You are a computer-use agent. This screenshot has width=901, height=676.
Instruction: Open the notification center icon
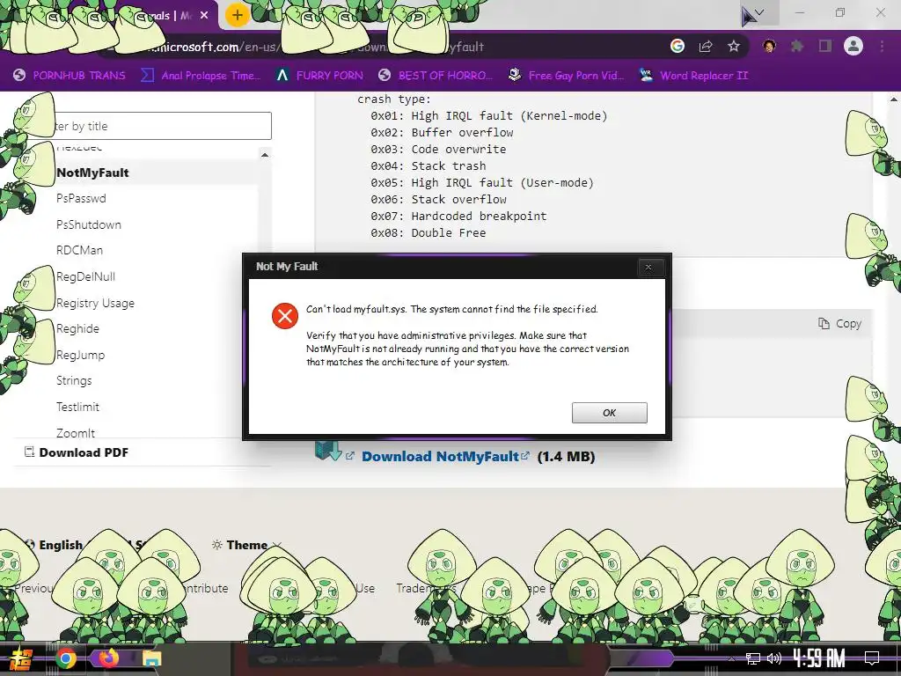(x=872, y=658)
